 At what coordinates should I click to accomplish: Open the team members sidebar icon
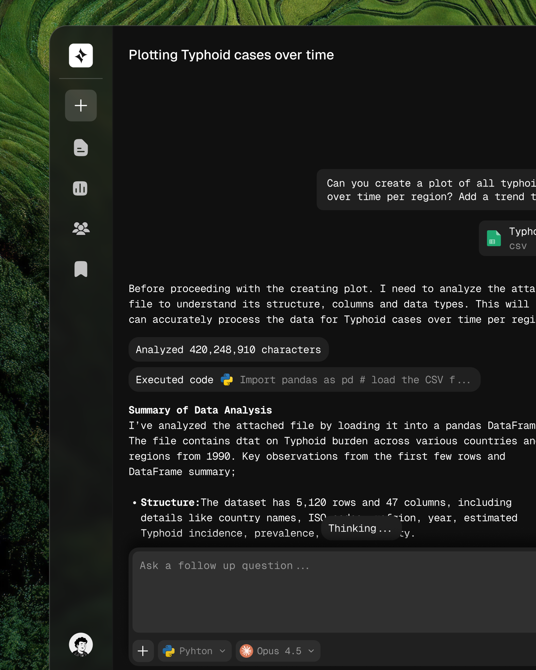pyautogui.click(x=81, y=229)
